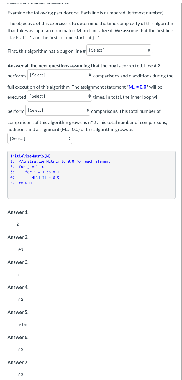This screenshot has width=182, height=380.
Task: Click code line 1 comment text
Action: 64,161
